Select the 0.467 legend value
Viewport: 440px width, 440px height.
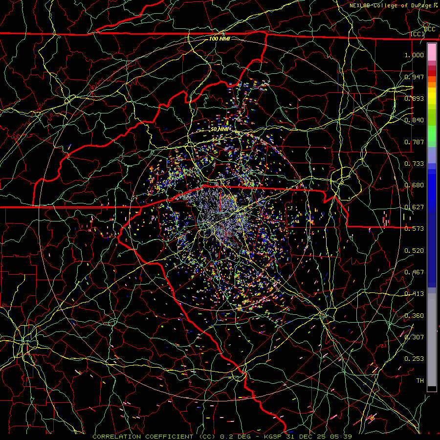pyautogui.click(x=414, y=272)
